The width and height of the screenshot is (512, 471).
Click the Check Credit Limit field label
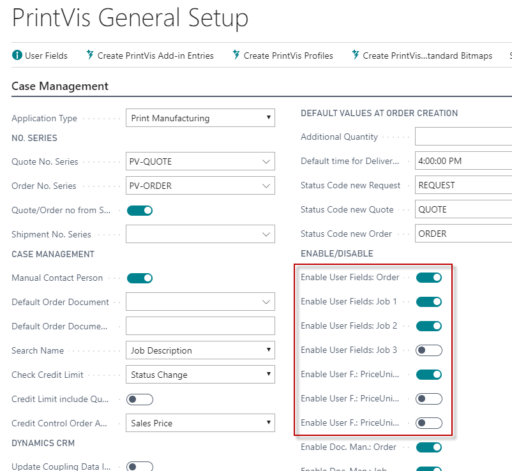point(47,375)
